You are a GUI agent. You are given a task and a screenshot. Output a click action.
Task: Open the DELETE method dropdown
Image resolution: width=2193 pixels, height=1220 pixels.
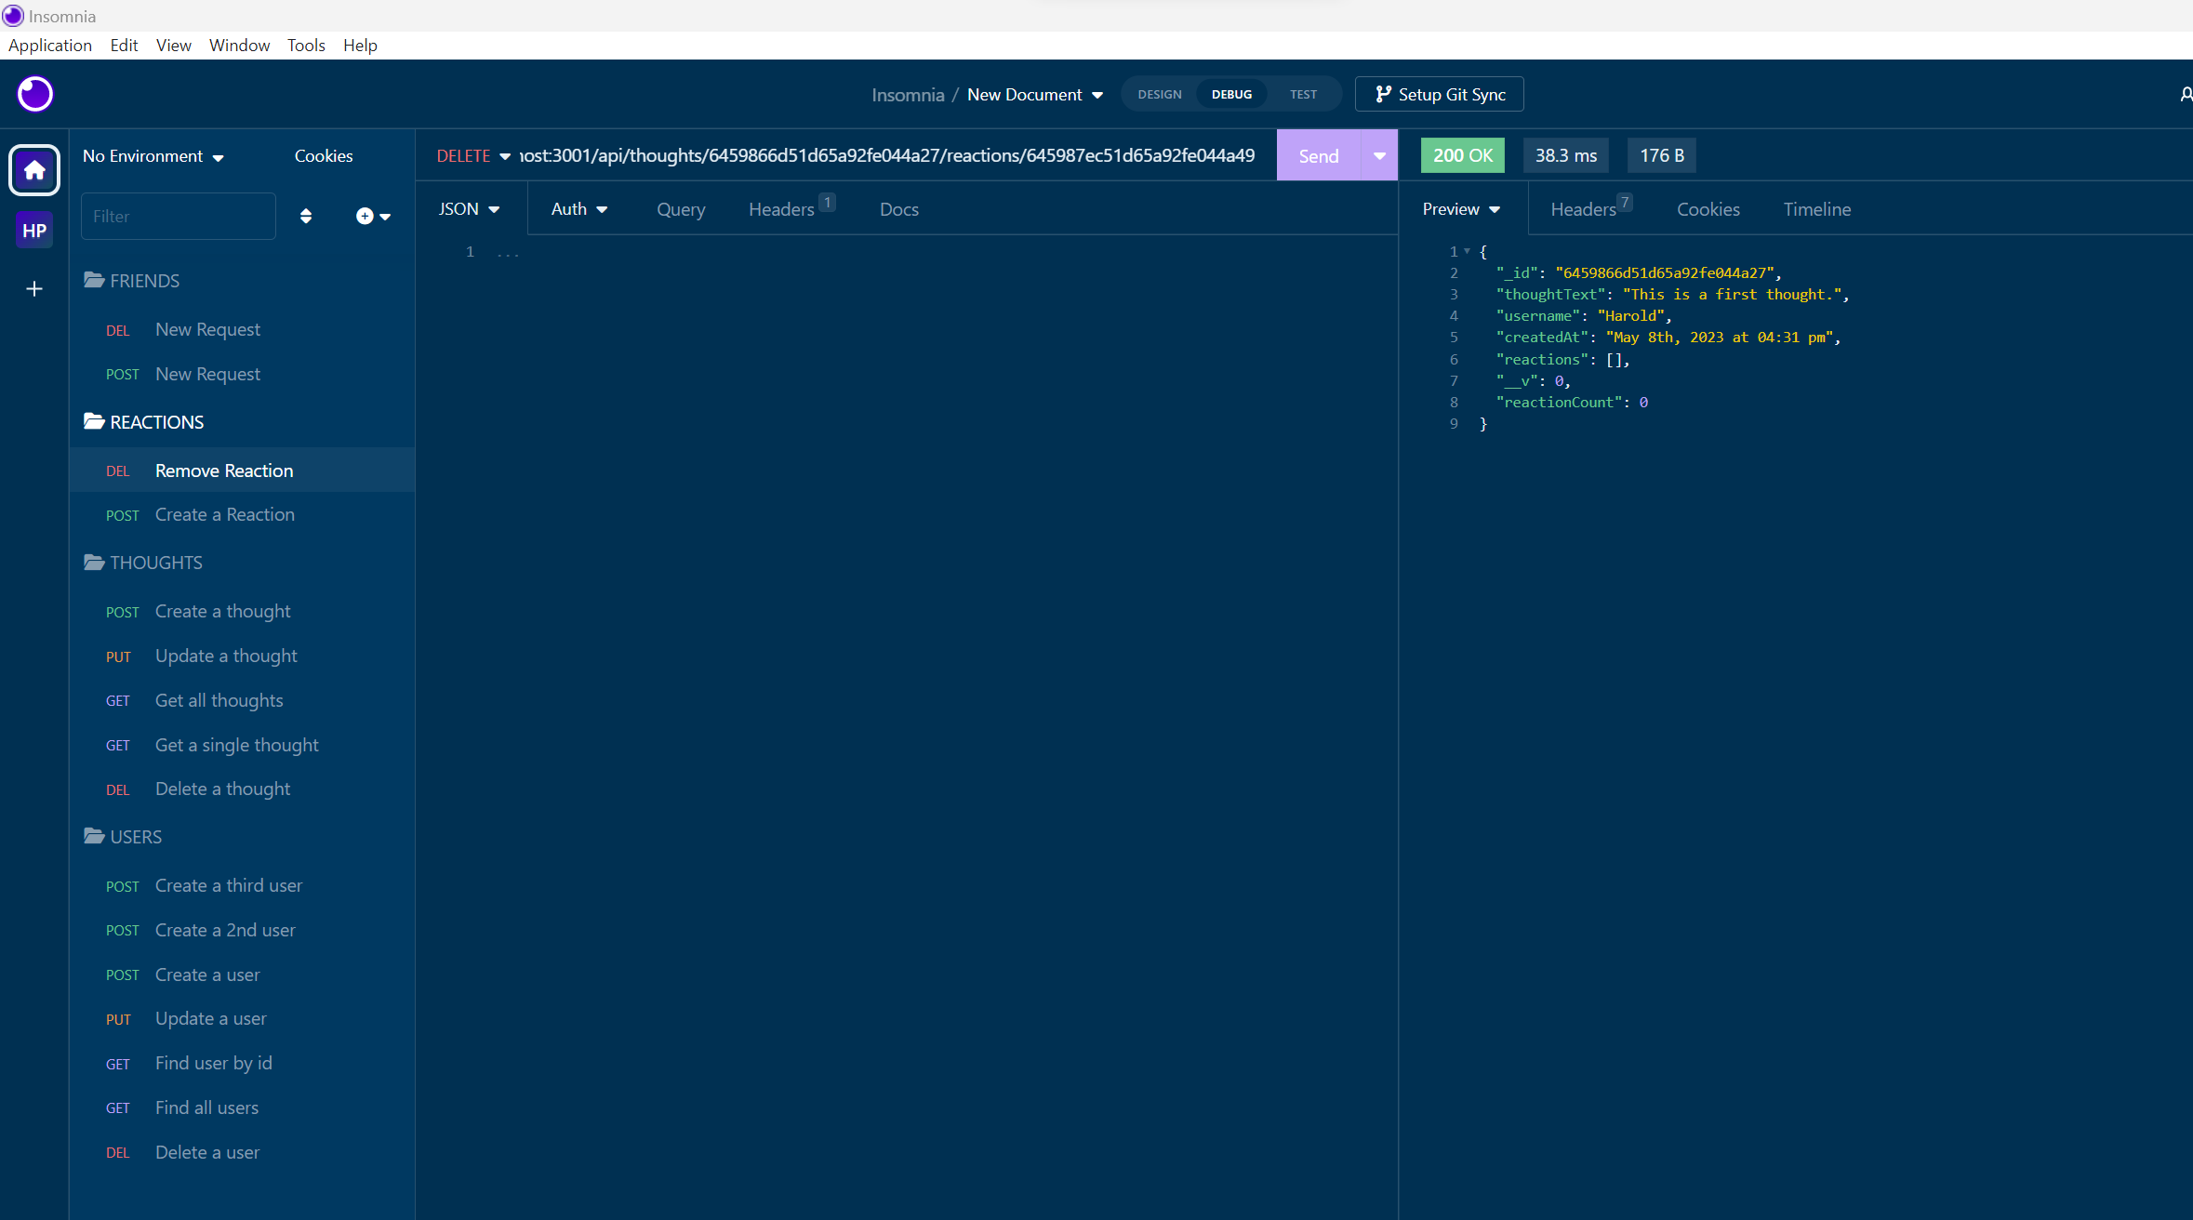[x=473, y=155]
